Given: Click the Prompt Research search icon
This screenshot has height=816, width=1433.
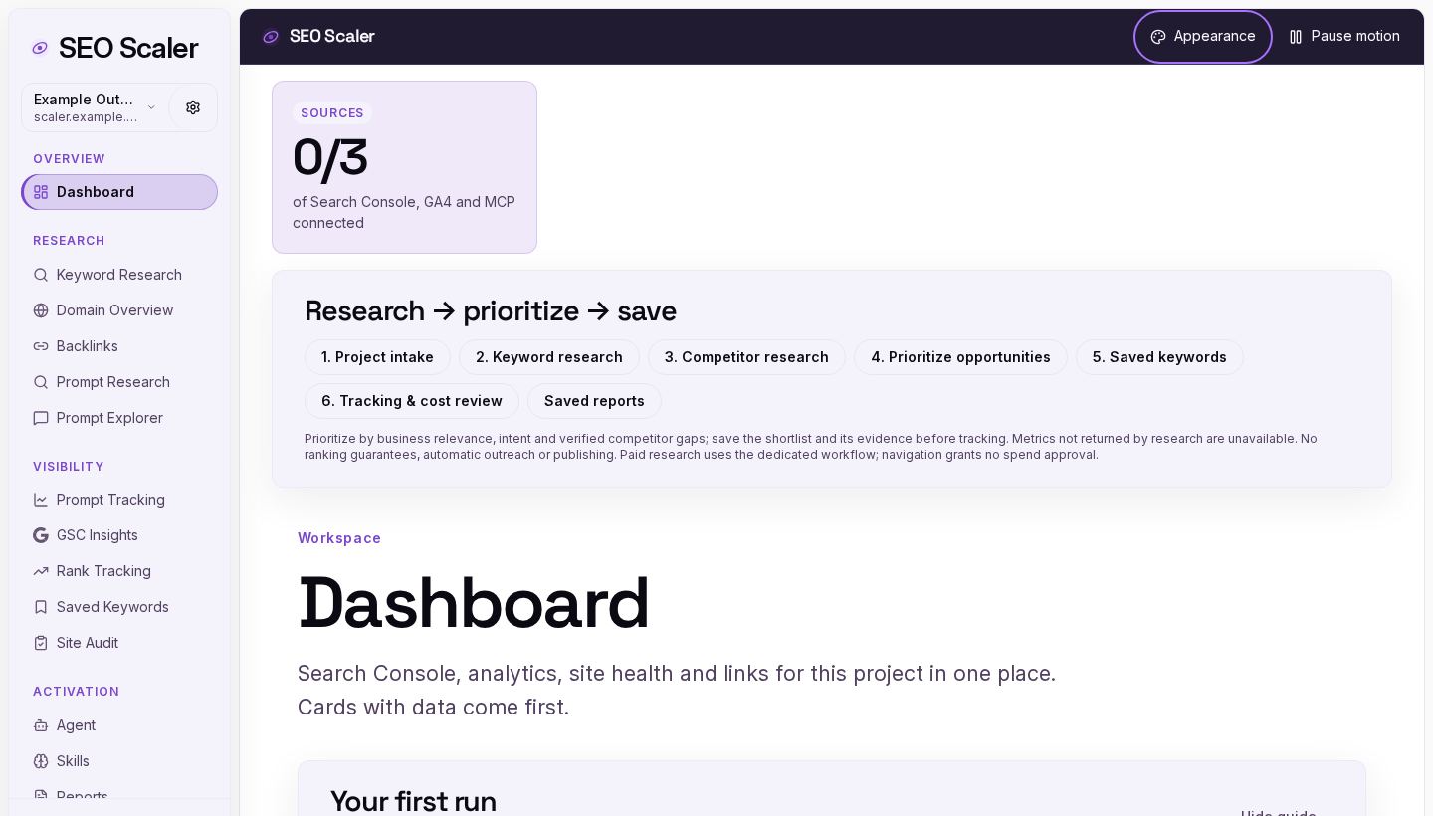Looking at the screenshot, I should (x=41, y=382).
